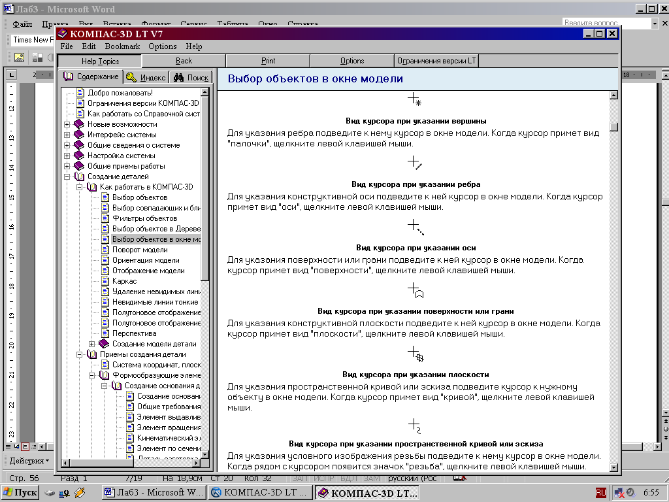Click contents tree horizontal scroll right arrow
The image size is (669, 502).
pos(196,463)
